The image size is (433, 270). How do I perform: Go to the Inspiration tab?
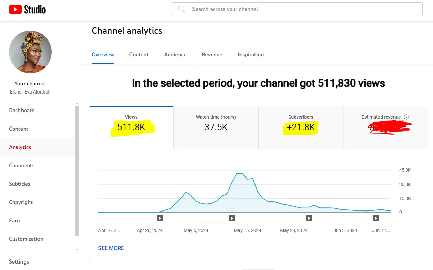[250, 55]
